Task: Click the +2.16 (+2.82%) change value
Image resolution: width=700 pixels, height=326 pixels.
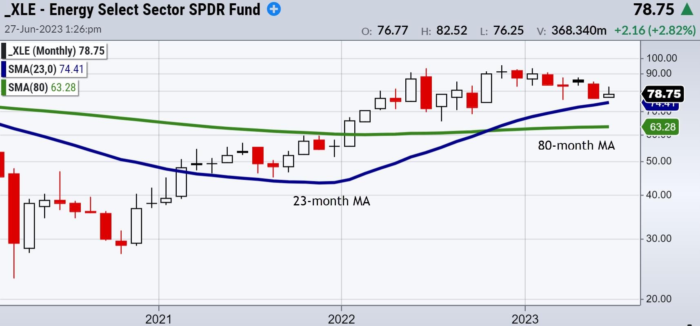Action: 655,31
